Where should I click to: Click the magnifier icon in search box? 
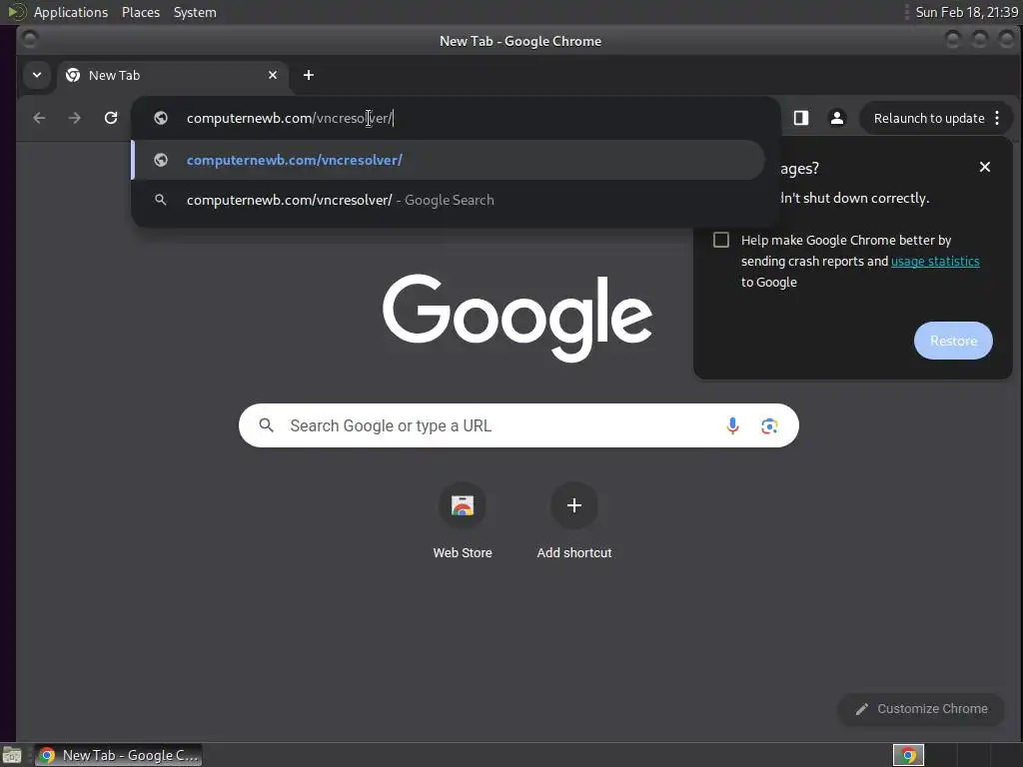pyautogui.click(x=266, y=425)
